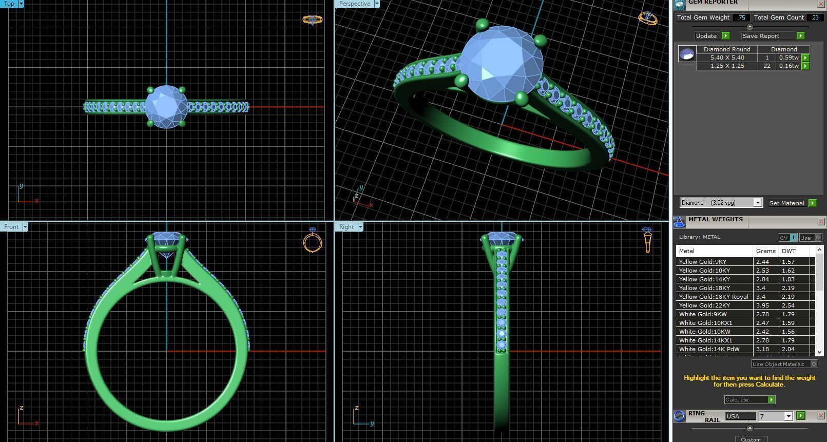
Task: Click the Custom ring rail button
Action: (x=751, y=439)
